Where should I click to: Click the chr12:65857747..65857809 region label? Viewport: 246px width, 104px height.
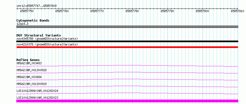(x=36, y=6)
